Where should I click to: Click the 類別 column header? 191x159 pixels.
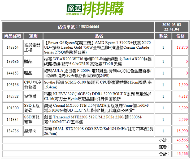(33, 36)
